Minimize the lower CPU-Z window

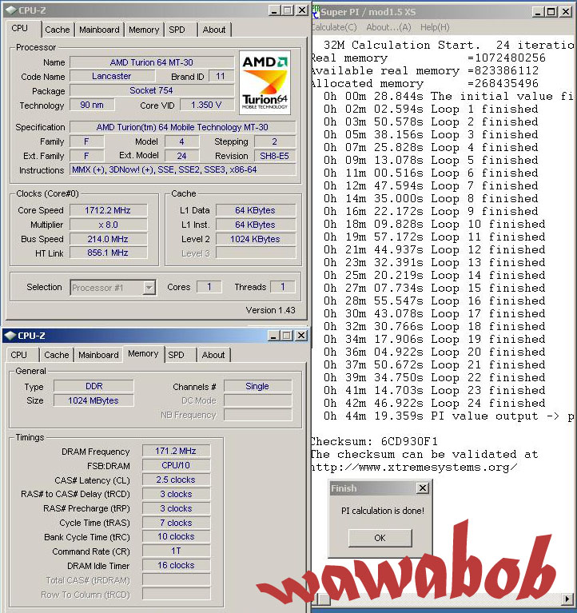coord(274,336)
